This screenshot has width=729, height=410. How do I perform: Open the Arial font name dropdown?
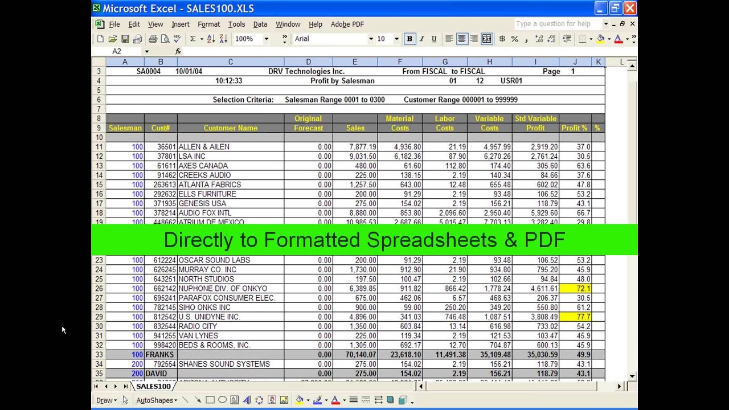(x=371, y=39)
